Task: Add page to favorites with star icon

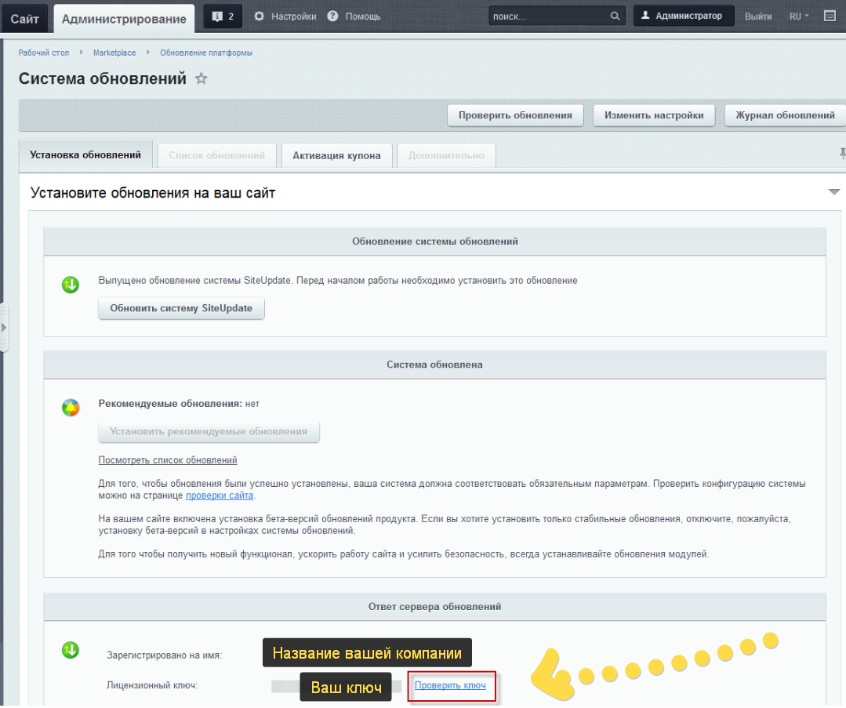Action: [x=202, y=79]
